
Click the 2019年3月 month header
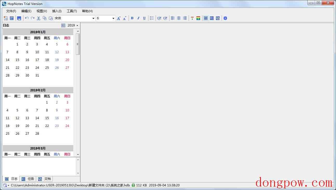pyautogui.click(x=38, y=148)
